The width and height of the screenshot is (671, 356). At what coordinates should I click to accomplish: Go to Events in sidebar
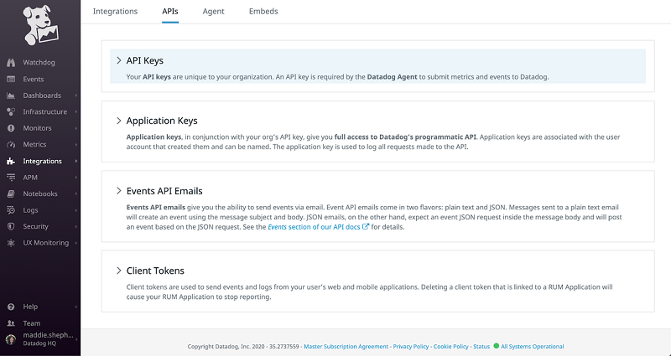pos(34,79)
